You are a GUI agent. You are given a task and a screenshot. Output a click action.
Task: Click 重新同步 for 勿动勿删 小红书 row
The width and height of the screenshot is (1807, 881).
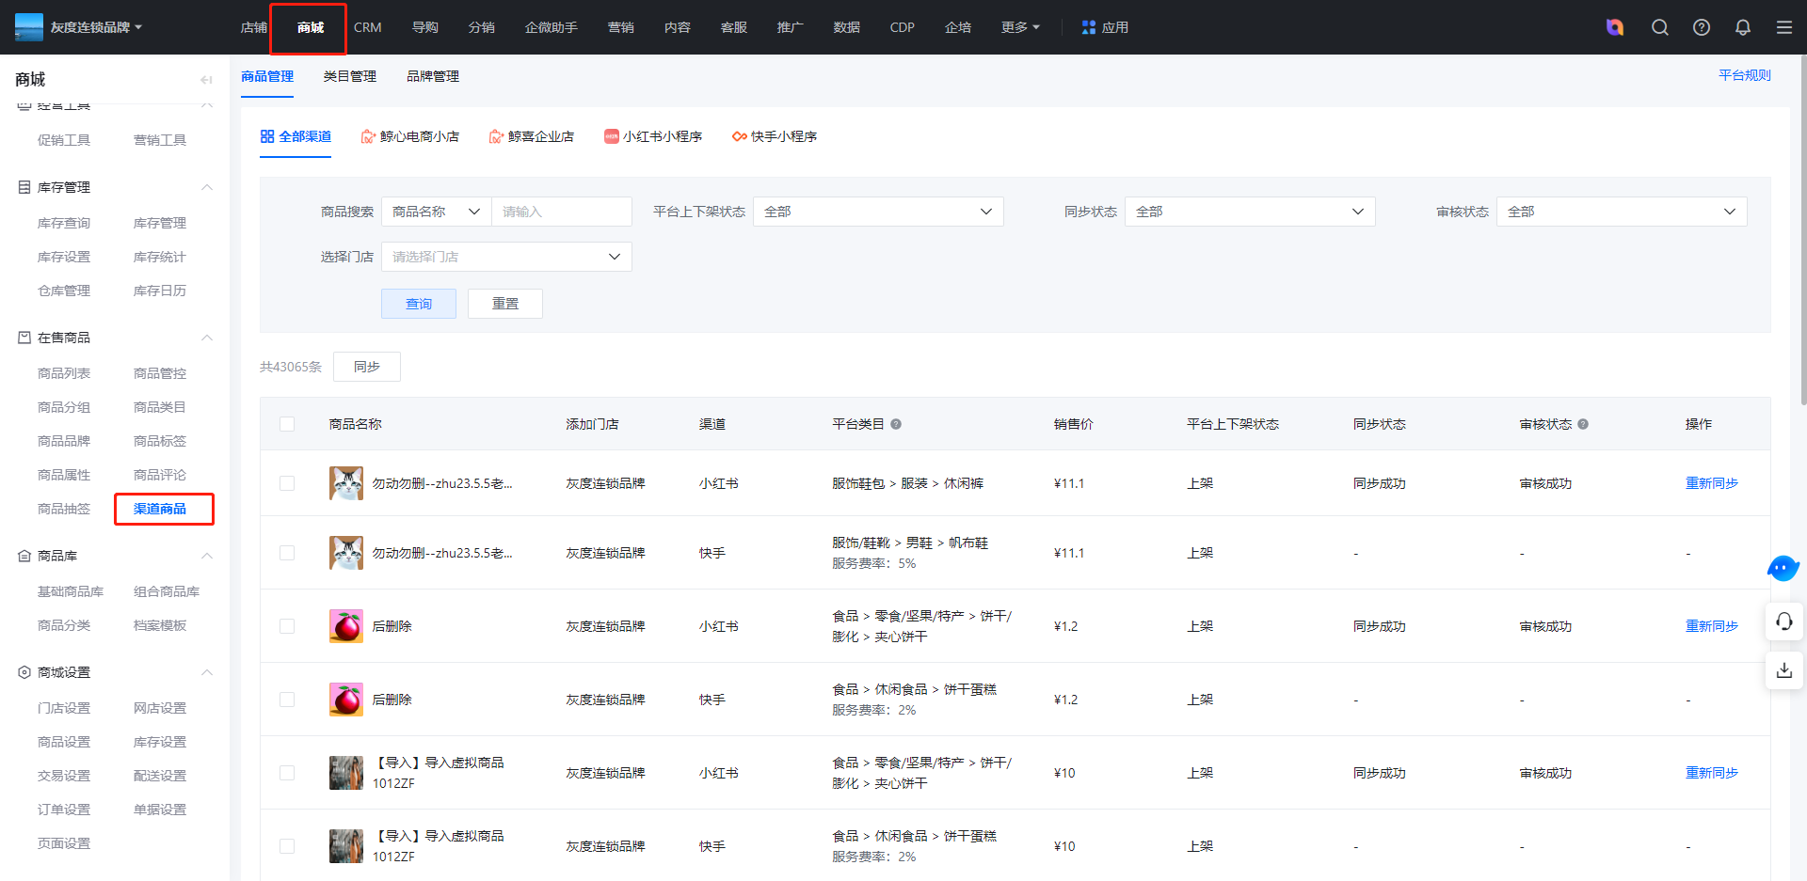1712,483
